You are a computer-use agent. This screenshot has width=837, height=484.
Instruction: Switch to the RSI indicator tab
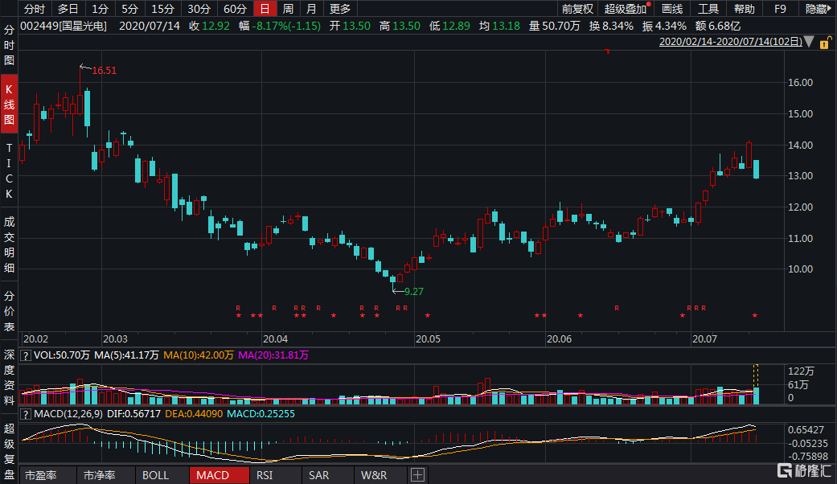pos(265,475)
